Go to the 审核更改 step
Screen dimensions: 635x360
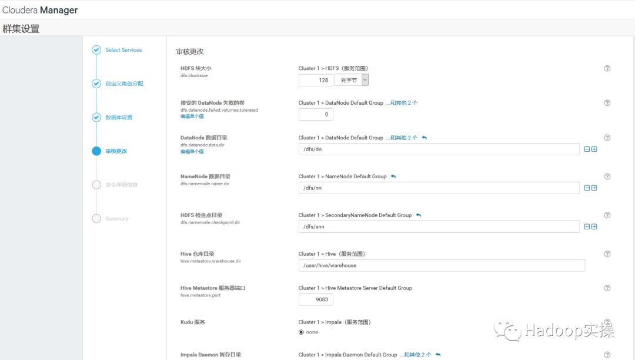(x=116, y=151)
